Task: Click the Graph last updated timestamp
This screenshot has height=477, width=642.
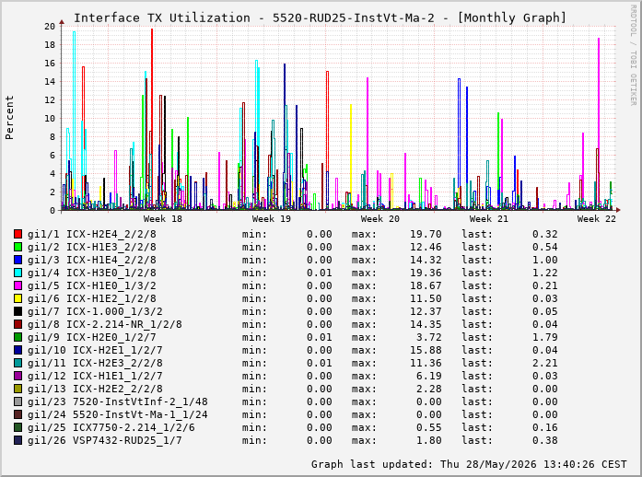Action: click(x=469, y=464)
